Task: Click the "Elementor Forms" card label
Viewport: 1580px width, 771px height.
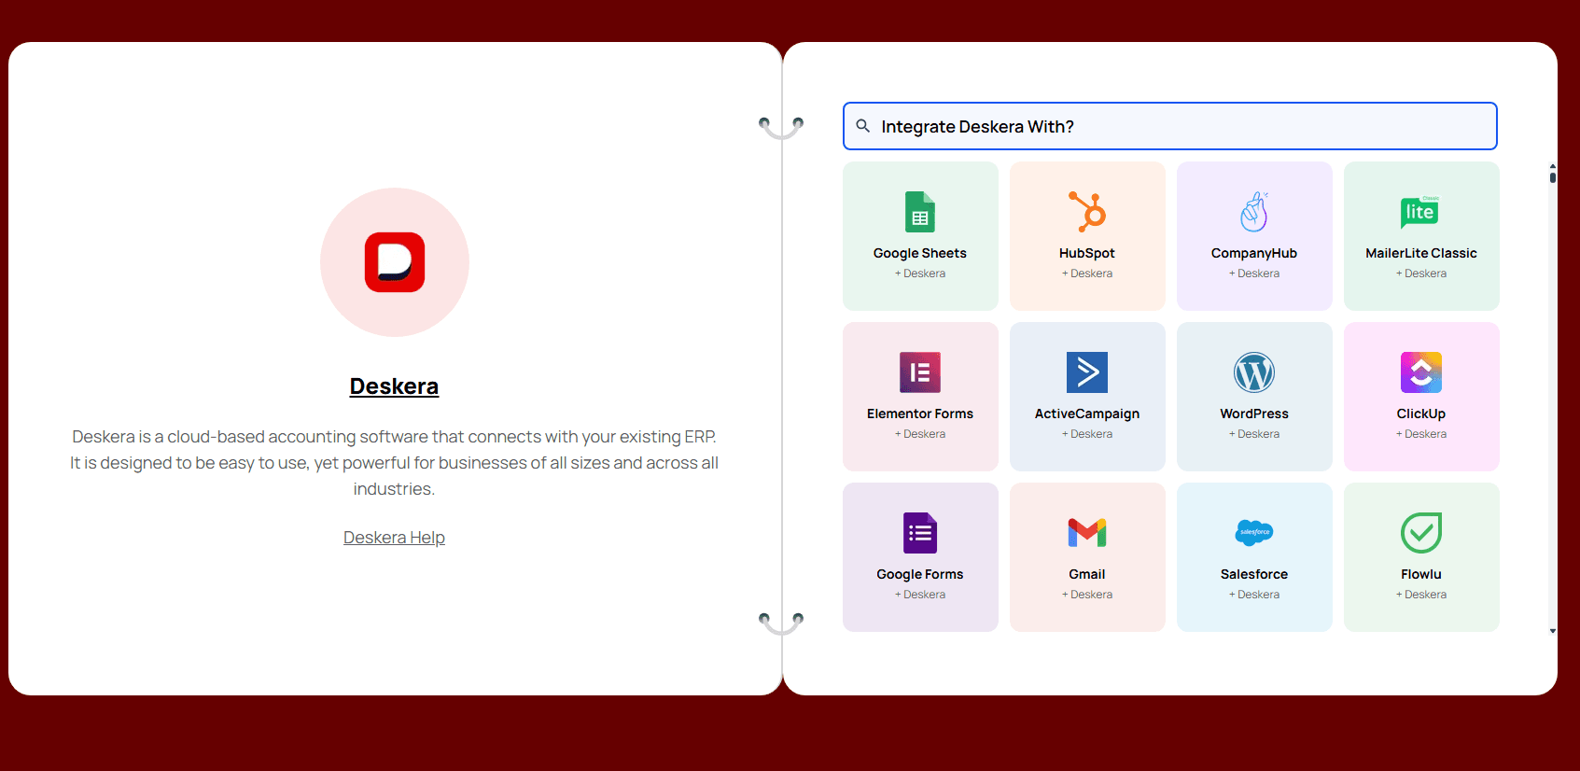Action: pos(920,414)
